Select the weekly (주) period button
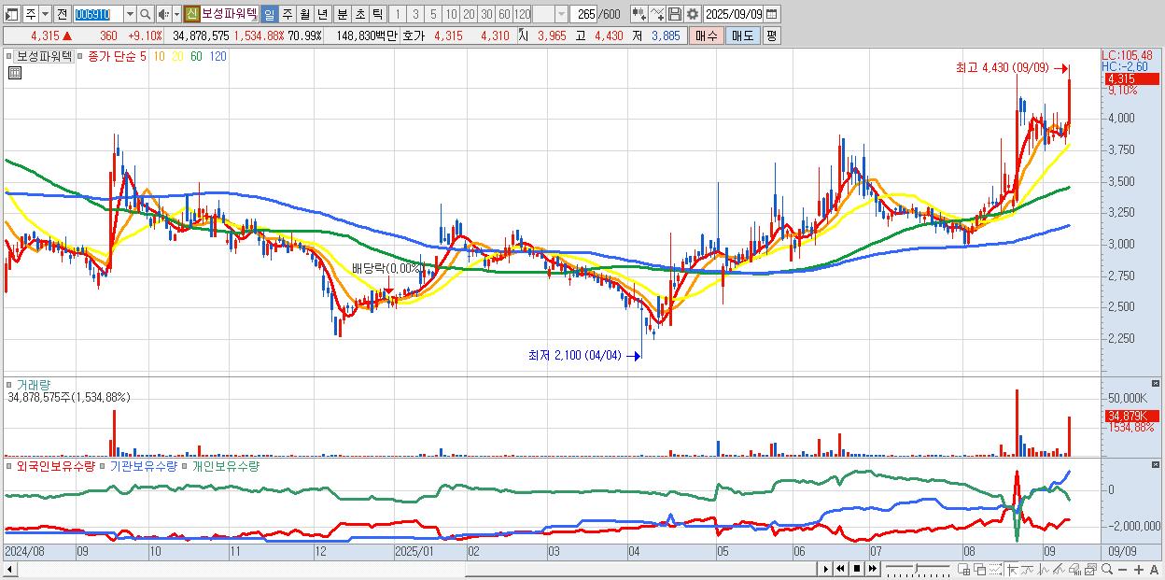 (x=287, y=14)
